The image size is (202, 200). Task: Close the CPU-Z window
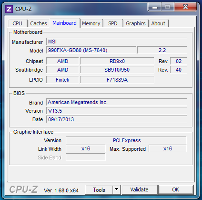pyautogui.click(x=185, y=7)
